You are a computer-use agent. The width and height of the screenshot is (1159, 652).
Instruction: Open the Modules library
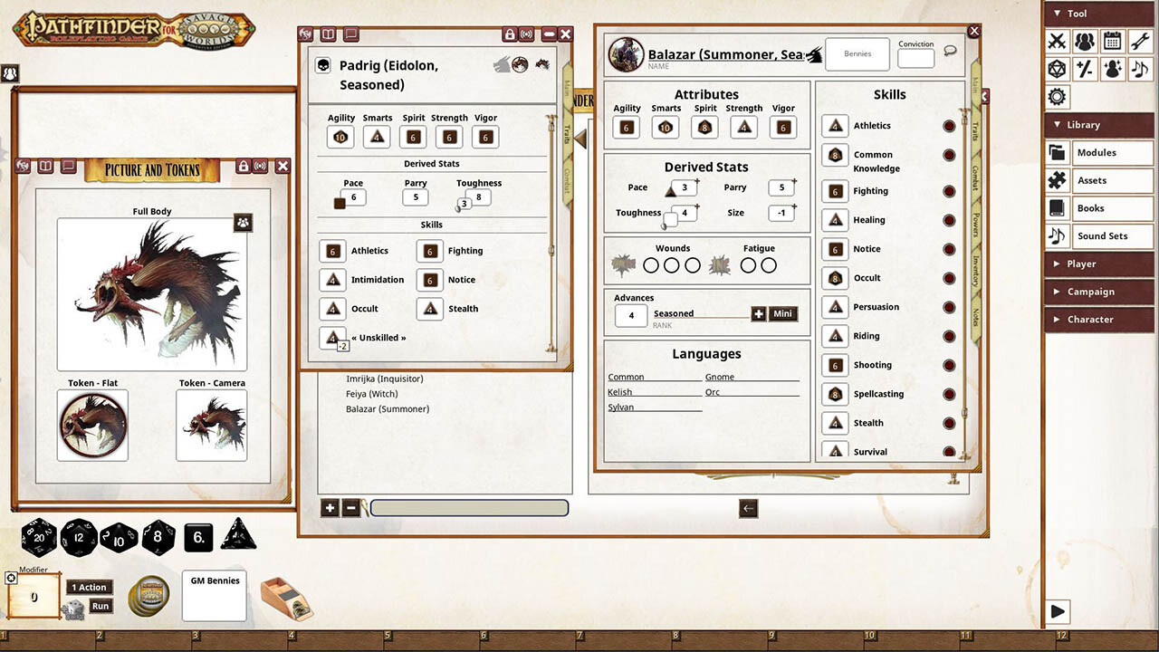pyautogui.click(x=1096, y=152)
